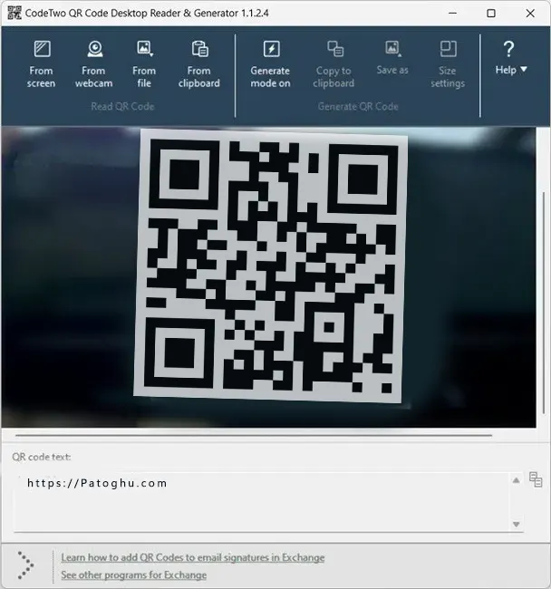Copy QR text using icon beside text box
Image resolution: width=551 pixels, height=589 pixels.
point(536,479)
